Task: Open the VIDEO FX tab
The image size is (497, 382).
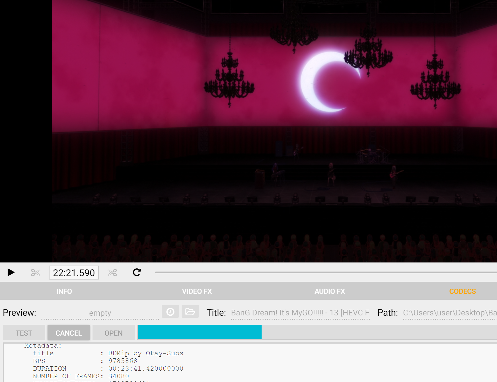Action: (x=197, y=291)
